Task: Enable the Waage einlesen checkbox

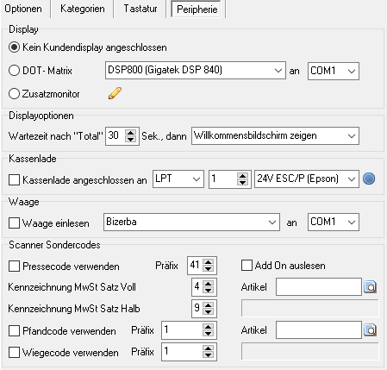Action: [x=14, y=223]
